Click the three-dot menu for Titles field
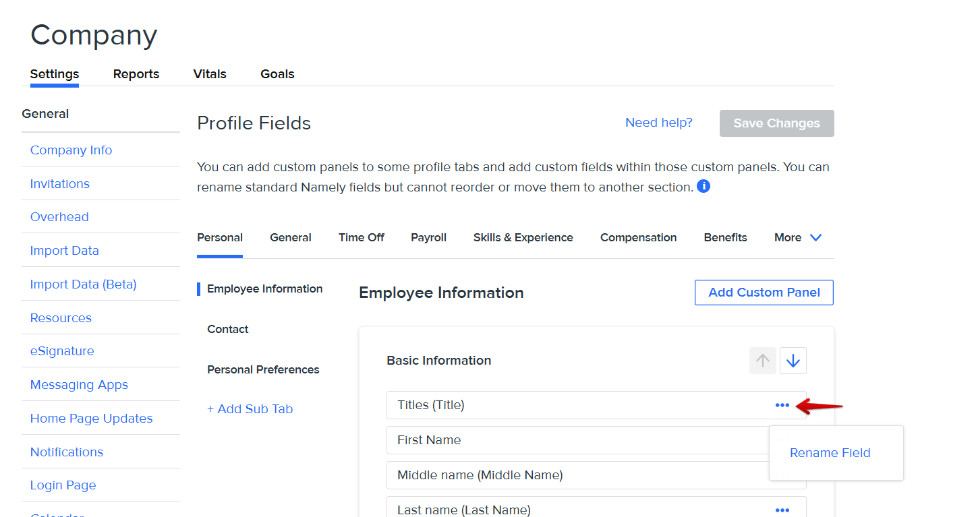 (782, 405)
